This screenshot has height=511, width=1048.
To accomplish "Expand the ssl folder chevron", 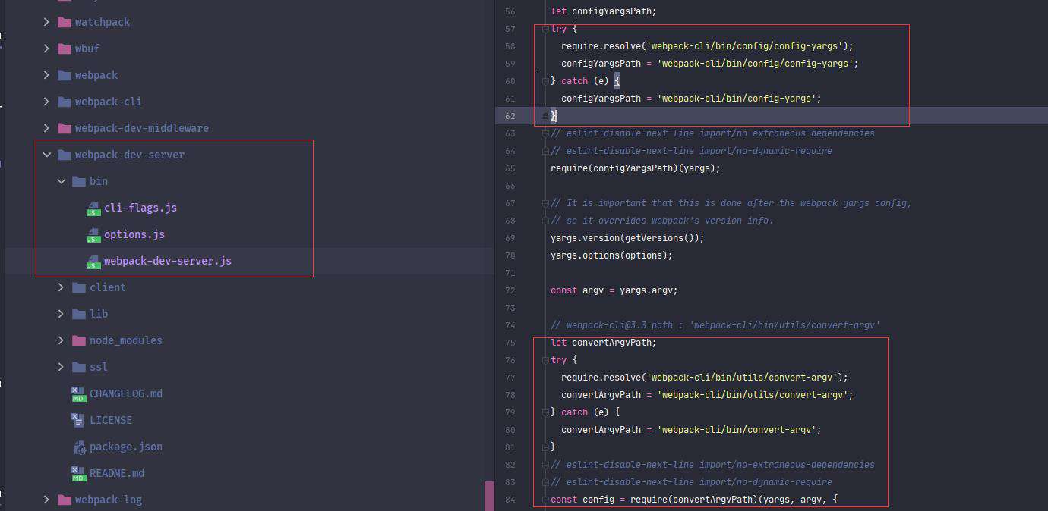I will coord(62,367).
